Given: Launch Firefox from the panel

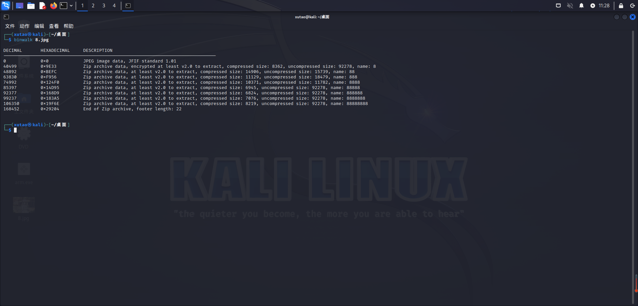Looking at the screenshot, I should coord(53,6).
